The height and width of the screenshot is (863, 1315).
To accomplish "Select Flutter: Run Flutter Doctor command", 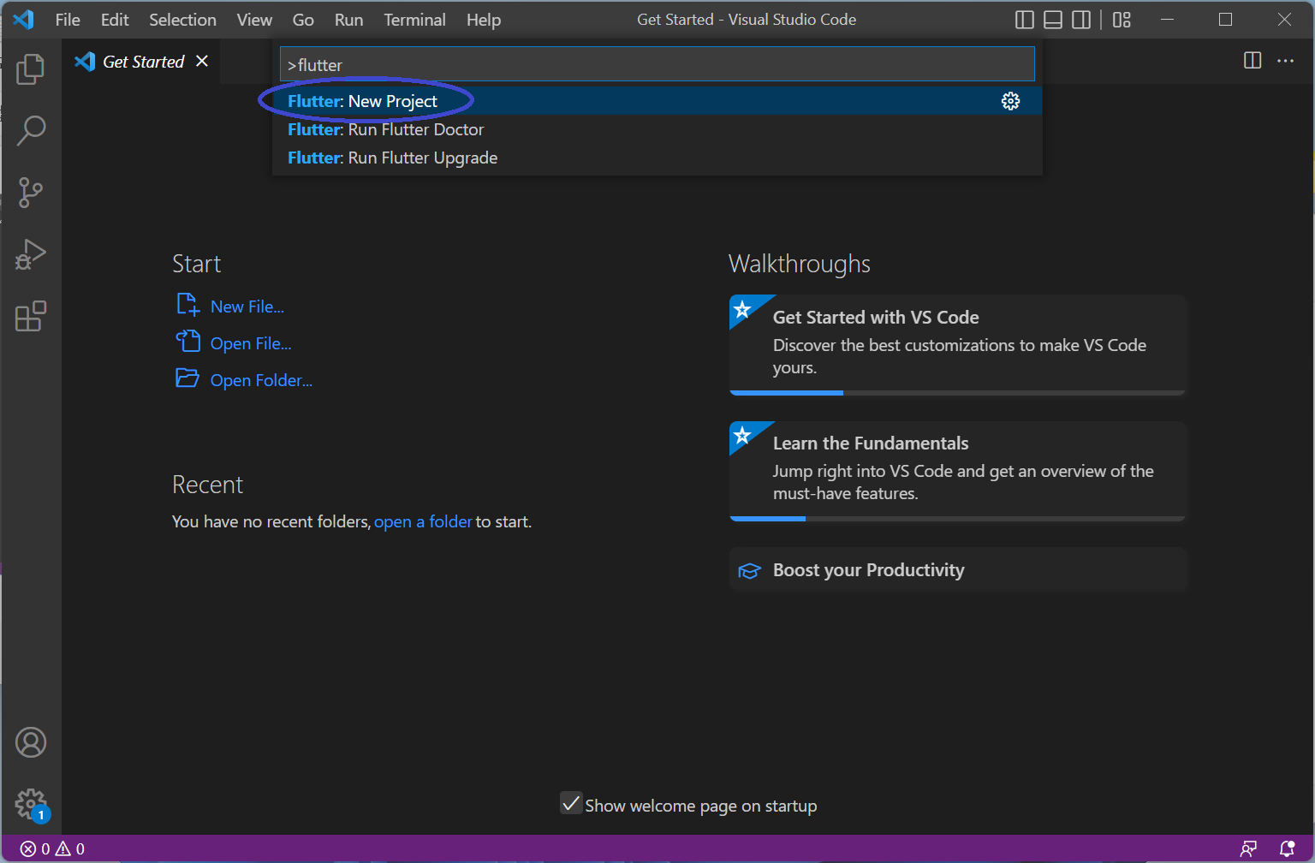I will [x=657, y=129].
